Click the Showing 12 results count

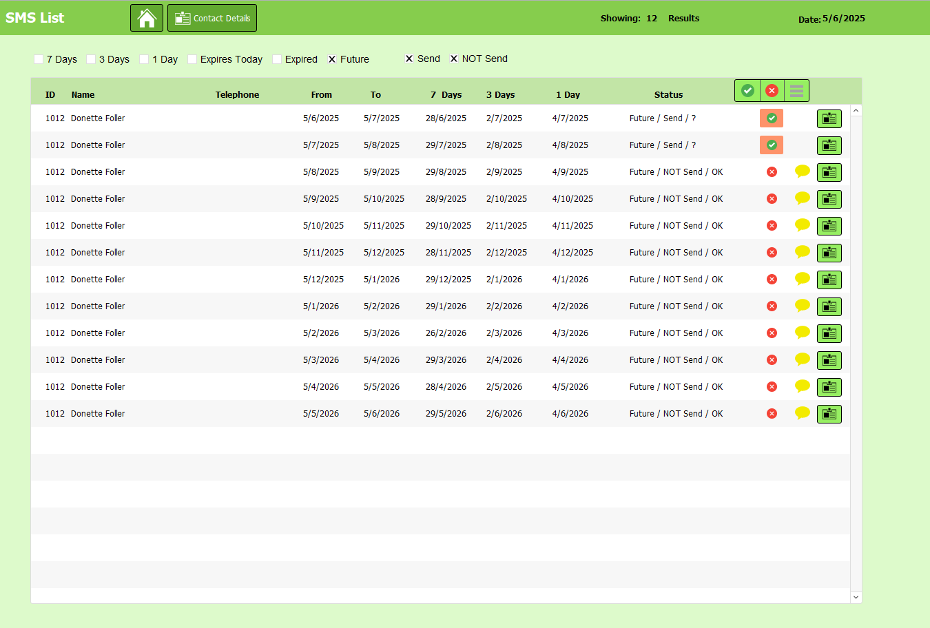(650, 19)
